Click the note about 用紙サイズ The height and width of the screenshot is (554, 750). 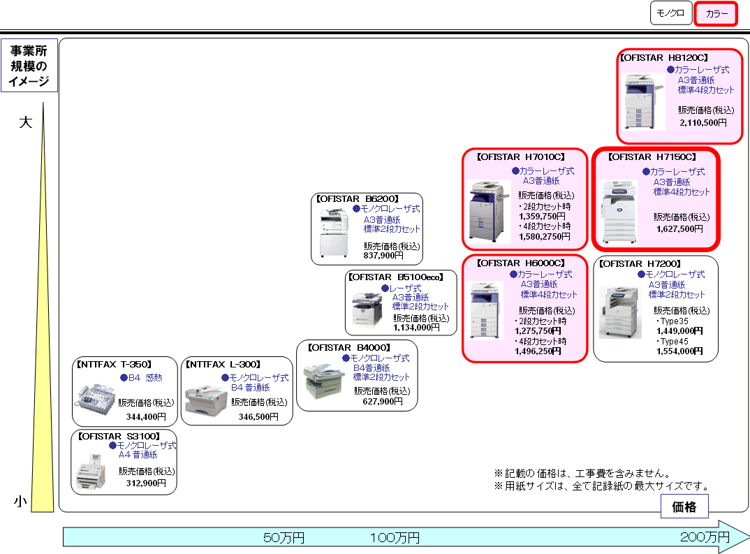pyautogui.click(x=602, y=486)
